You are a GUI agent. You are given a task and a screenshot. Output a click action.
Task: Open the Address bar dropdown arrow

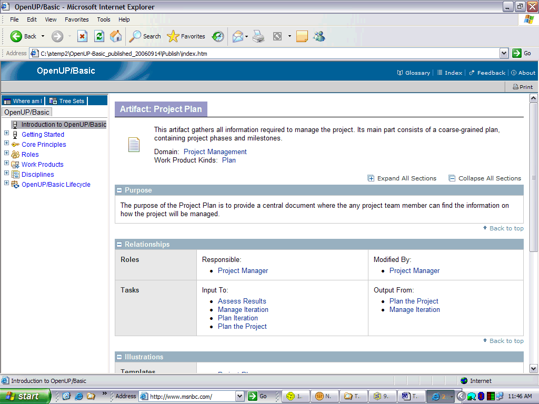pyautogui.click(x=504, y=53)
